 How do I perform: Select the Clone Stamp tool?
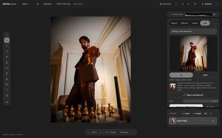click(x=7, y=62)
